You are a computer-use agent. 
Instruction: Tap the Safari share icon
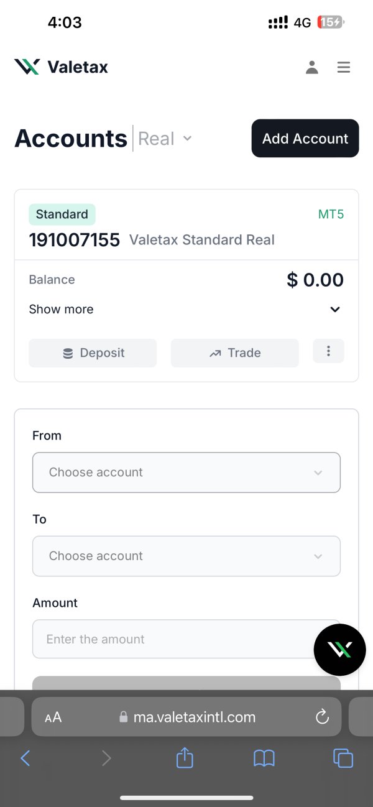tap(185, 758)
